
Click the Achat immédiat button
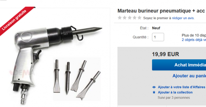[x=179, y=65]
